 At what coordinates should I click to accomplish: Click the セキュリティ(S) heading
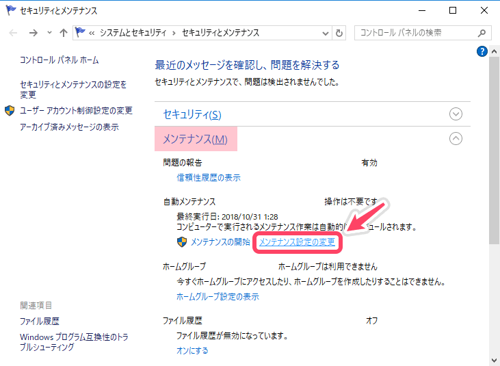pyautogui.click(x=192, y=114)
